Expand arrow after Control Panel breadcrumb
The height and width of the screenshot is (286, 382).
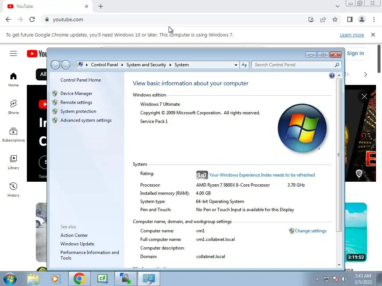coord(122,65)
